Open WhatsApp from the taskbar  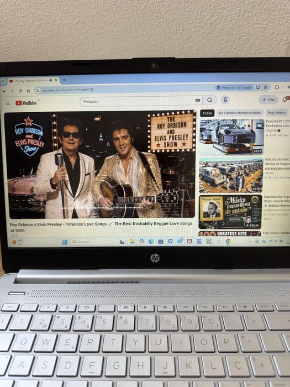click(x=209, y=241)
